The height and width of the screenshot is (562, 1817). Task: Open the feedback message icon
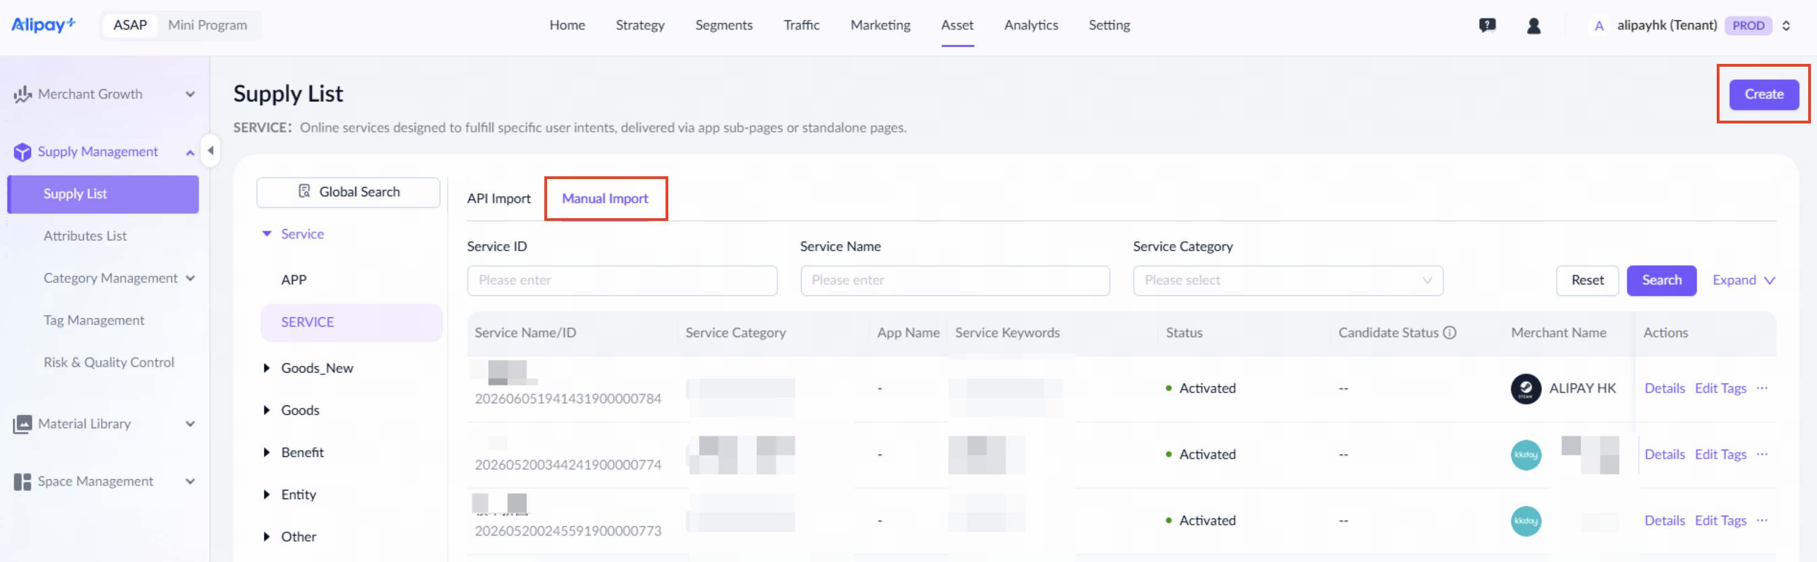1487,25
